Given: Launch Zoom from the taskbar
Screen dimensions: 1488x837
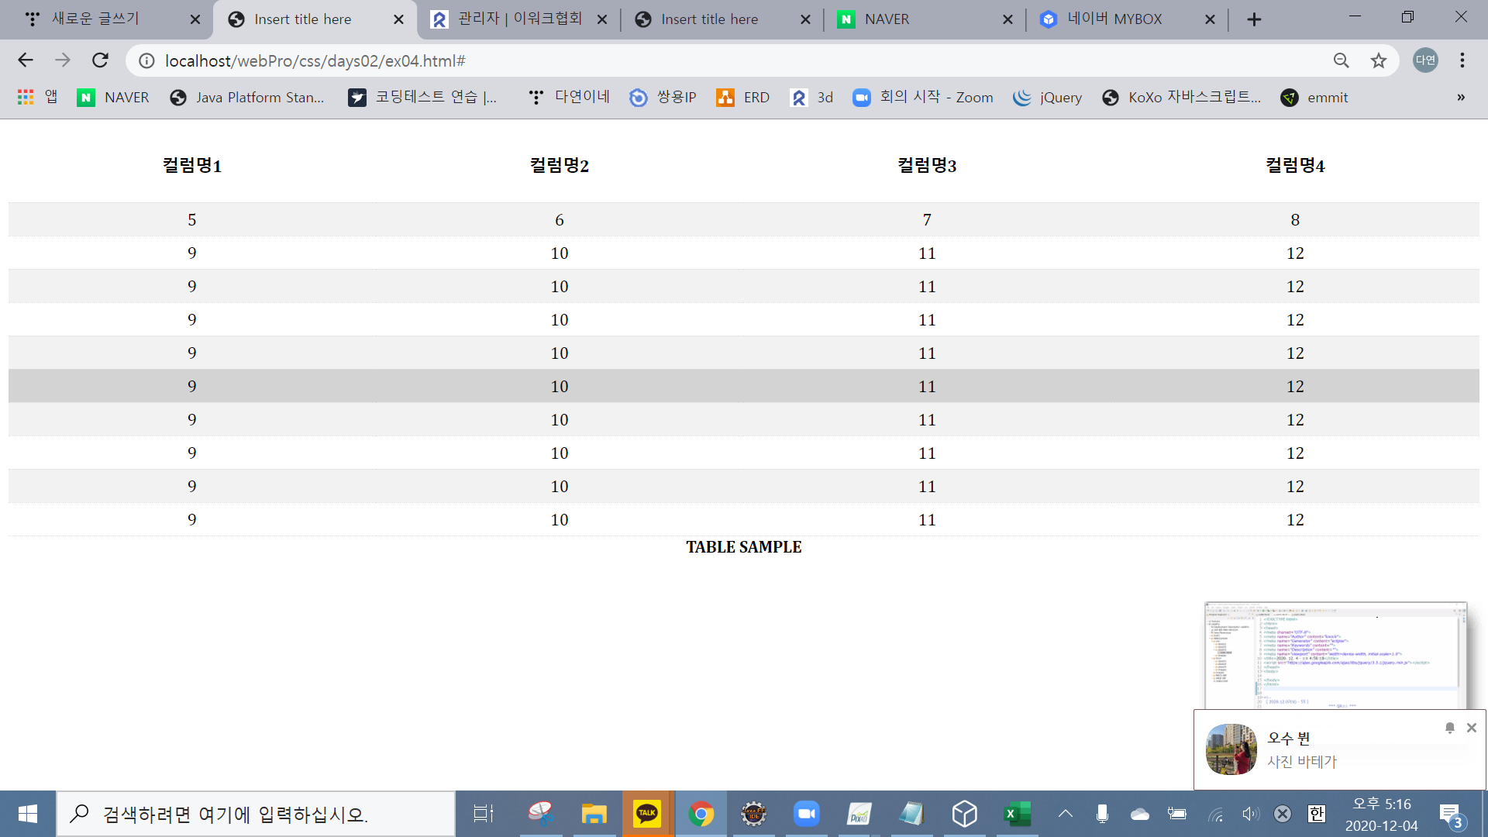Looking at the screenshot, I should [x=806, y=814].
